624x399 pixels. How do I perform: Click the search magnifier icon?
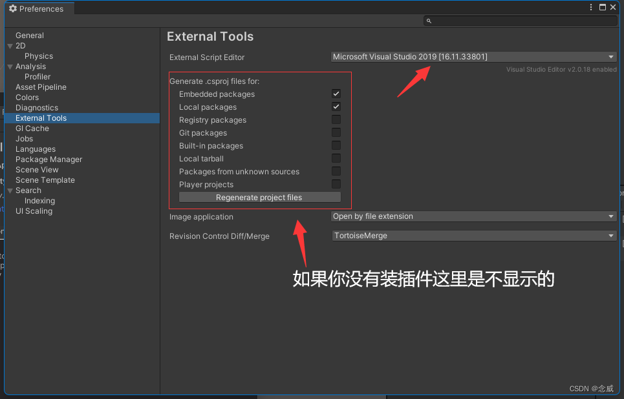pyautogui.click(x=429, y=21)
